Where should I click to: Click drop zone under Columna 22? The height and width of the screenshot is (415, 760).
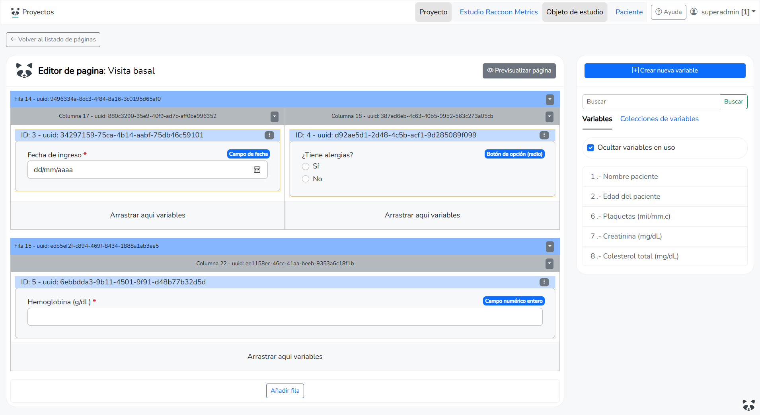pyautogui.click(x=285, y=356)
